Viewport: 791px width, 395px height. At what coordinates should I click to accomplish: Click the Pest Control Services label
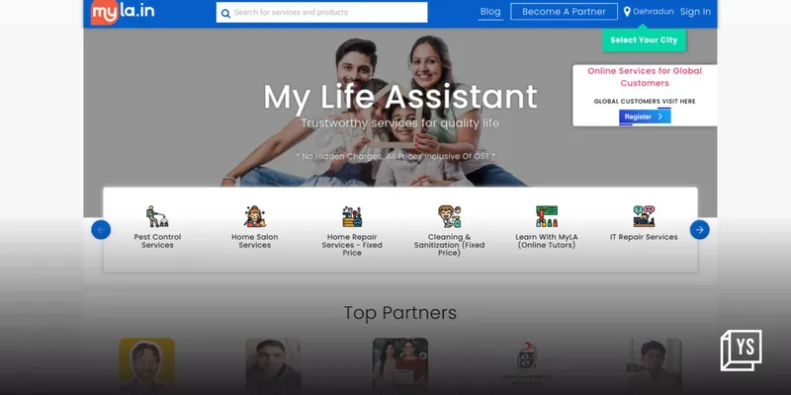[157, 241]
